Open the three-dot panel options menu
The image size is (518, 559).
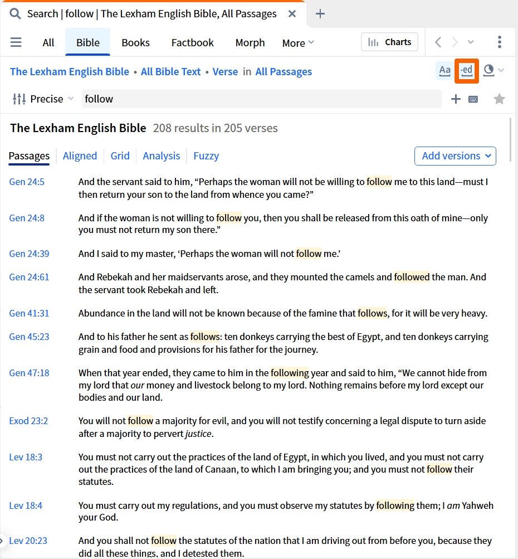500,42
